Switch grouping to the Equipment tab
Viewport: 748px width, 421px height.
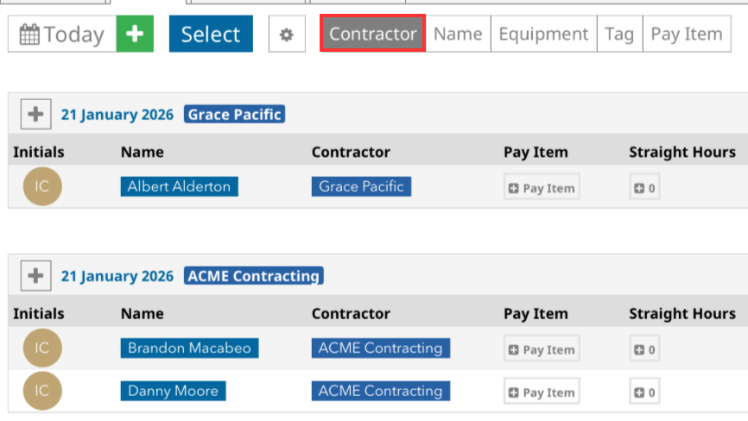pos(543,35)
